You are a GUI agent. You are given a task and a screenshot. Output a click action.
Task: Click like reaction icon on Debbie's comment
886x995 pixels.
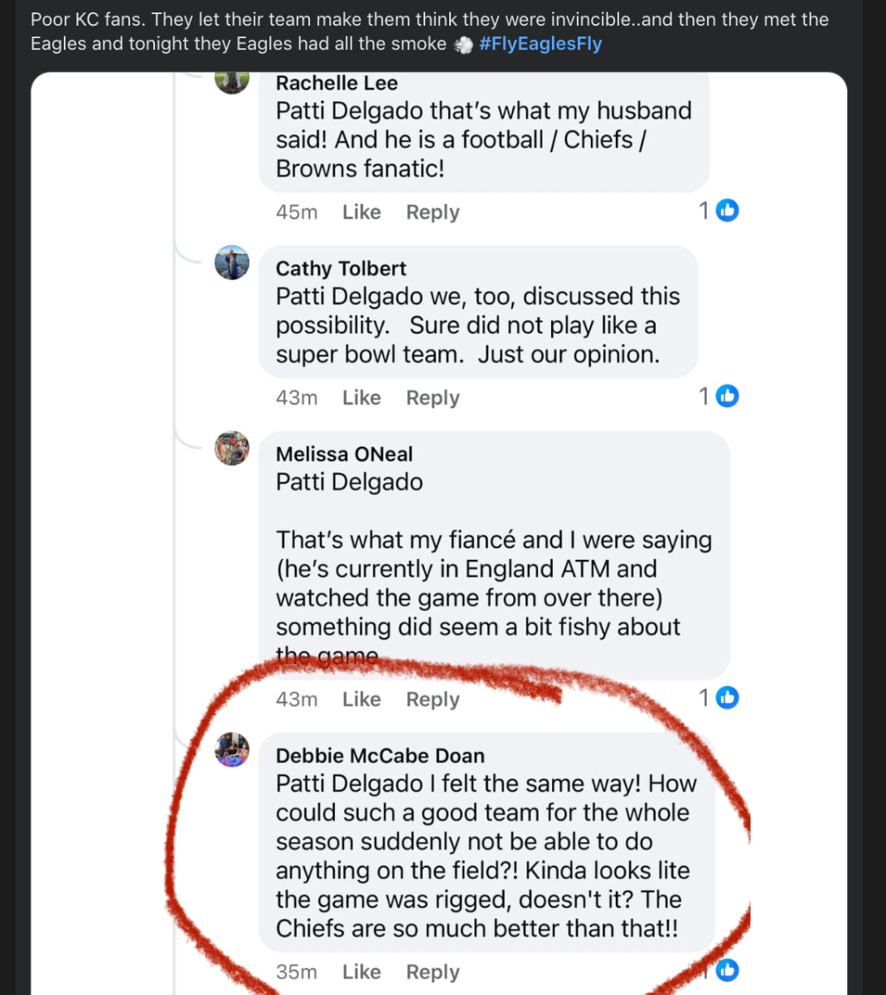click(x=727, y=970)
